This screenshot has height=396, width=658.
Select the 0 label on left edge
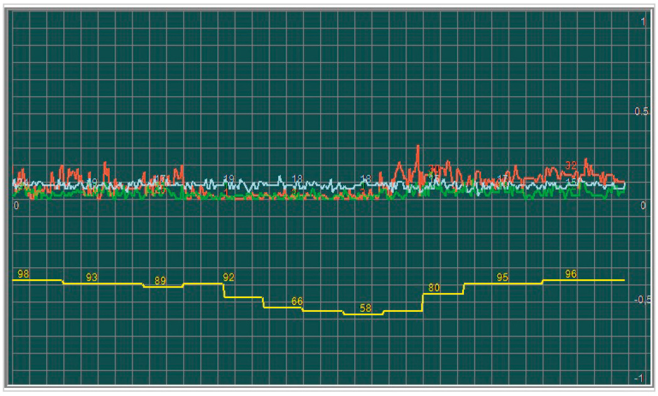16,206
